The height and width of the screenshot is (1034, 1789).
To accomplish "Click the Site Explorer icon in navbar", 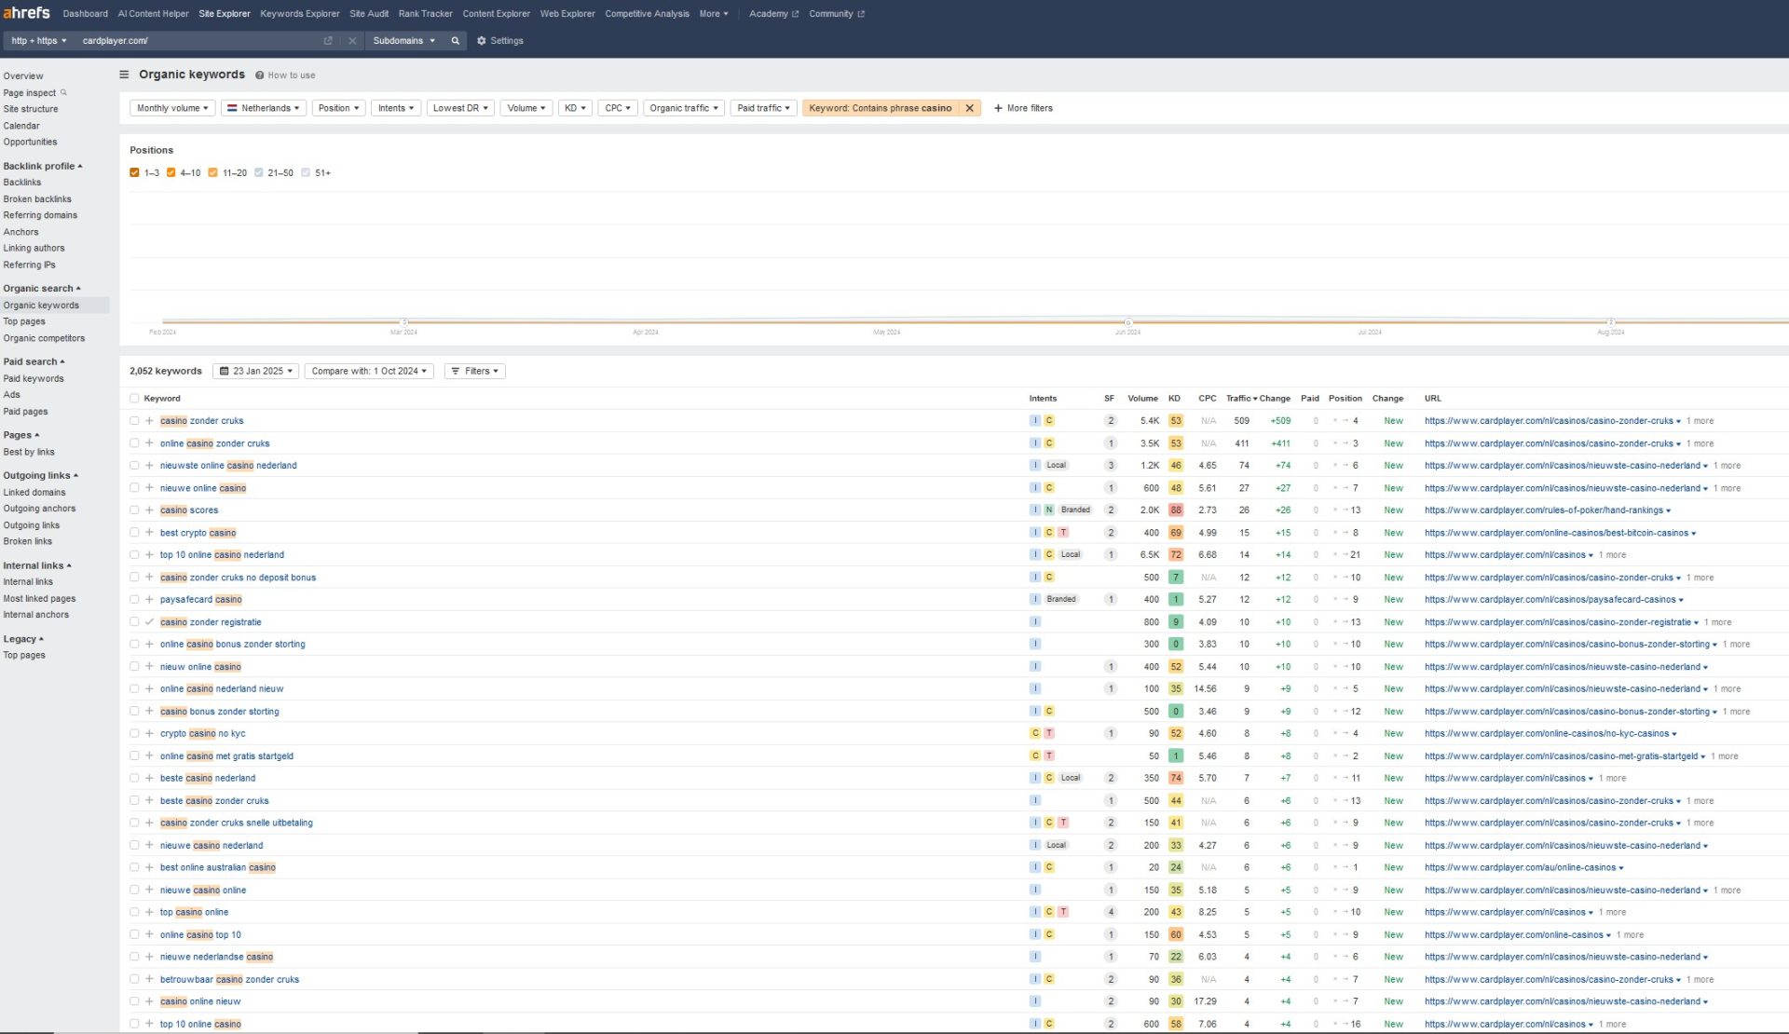I will [223, 14].
